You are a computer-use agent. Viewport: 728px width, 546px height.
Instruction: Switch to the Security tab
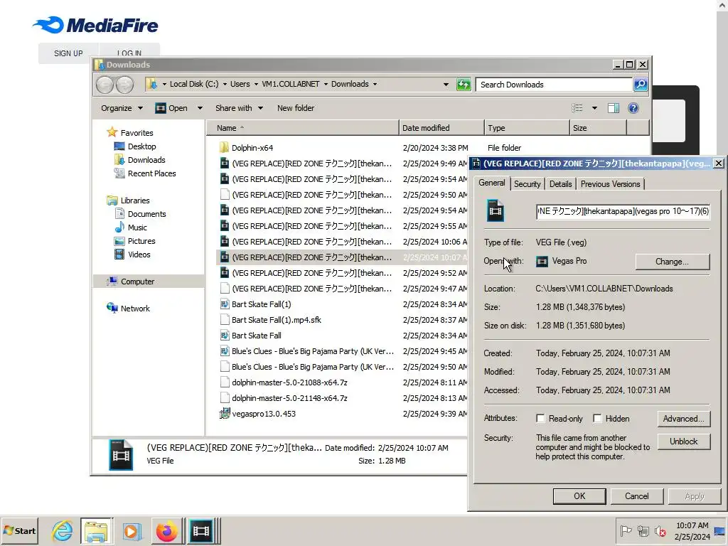(x=528, y=184)
